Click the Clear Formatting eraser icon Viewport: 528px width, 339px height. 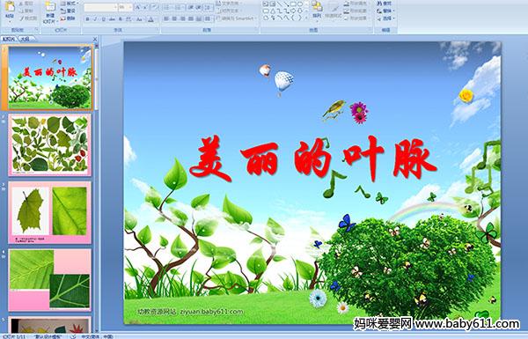point(155,7)
